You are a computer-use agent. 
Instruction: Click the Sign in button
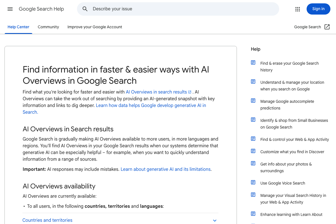[x=318, y=9]
